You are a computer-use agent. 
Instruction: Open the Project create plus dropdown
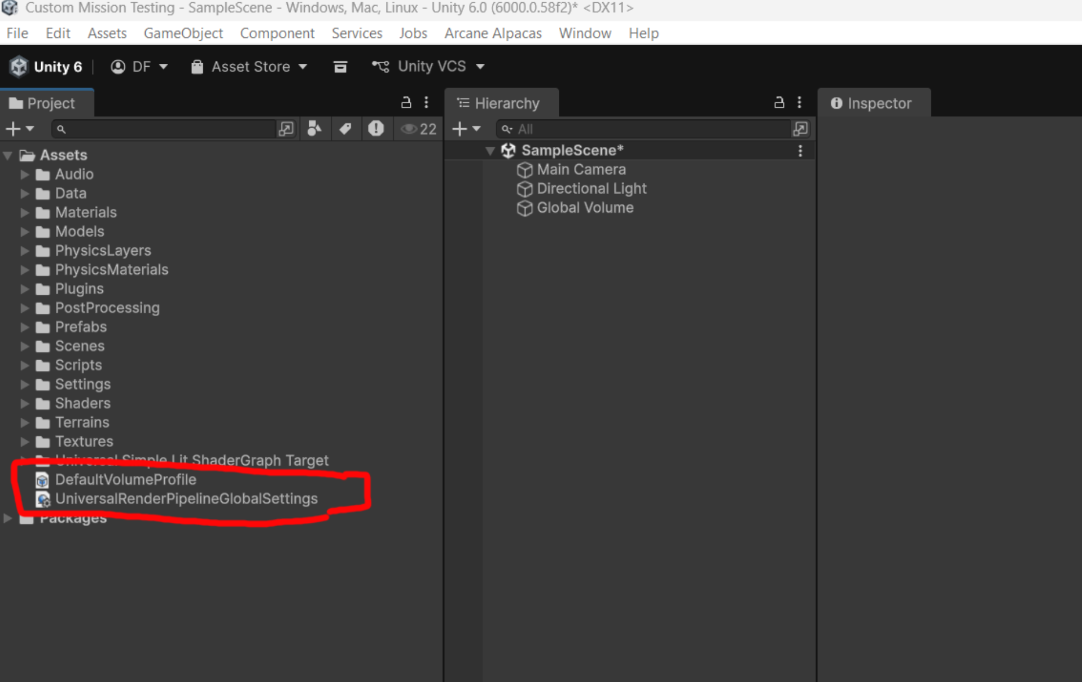[20, 129]
